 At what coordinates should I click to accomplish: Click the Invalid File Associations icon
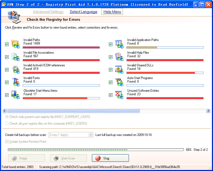(15, 57)
